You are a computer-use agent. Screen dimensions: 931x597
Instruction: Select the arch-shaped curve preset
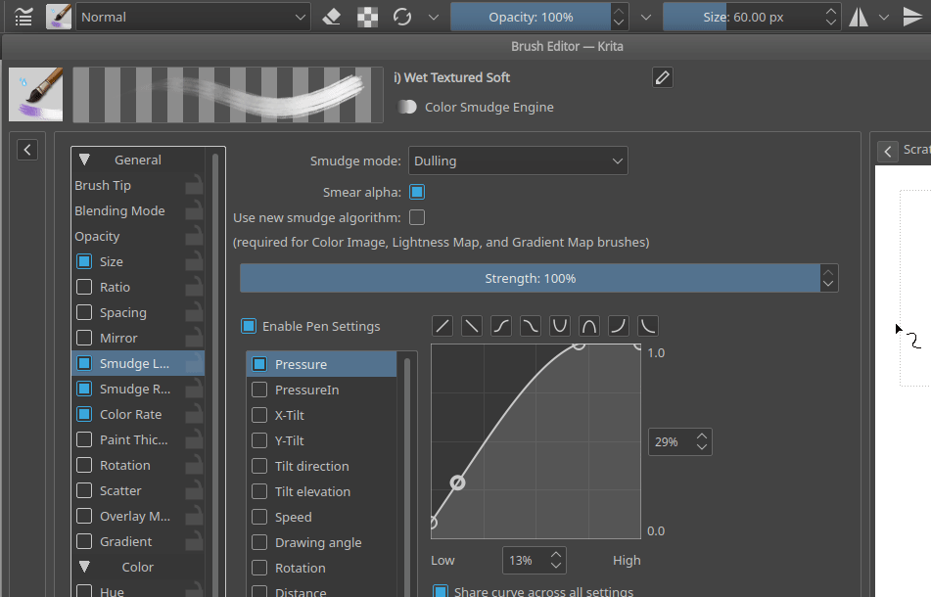tap(590, 326)
